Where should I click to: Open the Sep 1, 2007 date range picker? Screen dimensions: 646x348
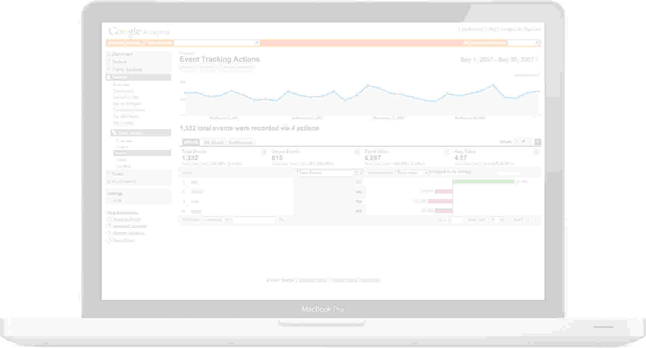[x=499, y=60]
